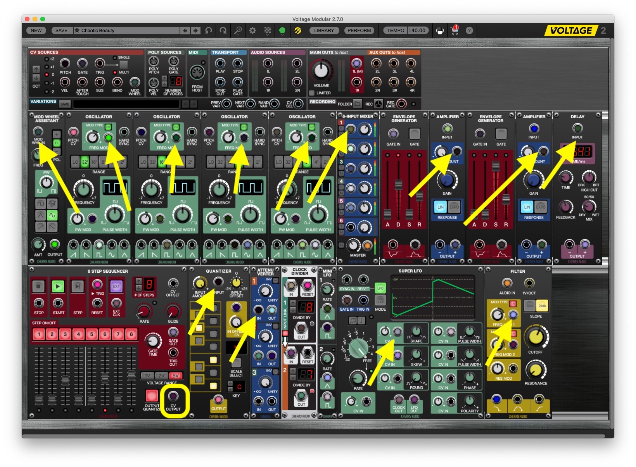636x467 pixels.
Task: Click the Super LFO CLOCK OUT jack
Action: 399,399
